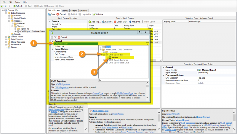The width and height of the screenshot is (237, 134).
Task: Switch to the Scripting tab
Action: [x=65, y=10]
